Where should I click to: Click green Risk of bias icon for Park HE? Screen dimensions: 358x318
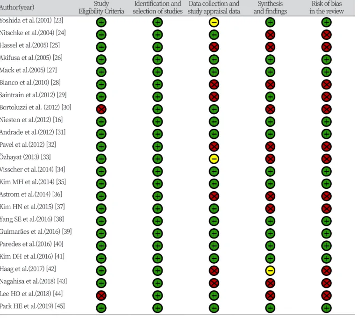click(x=327, y=308)
